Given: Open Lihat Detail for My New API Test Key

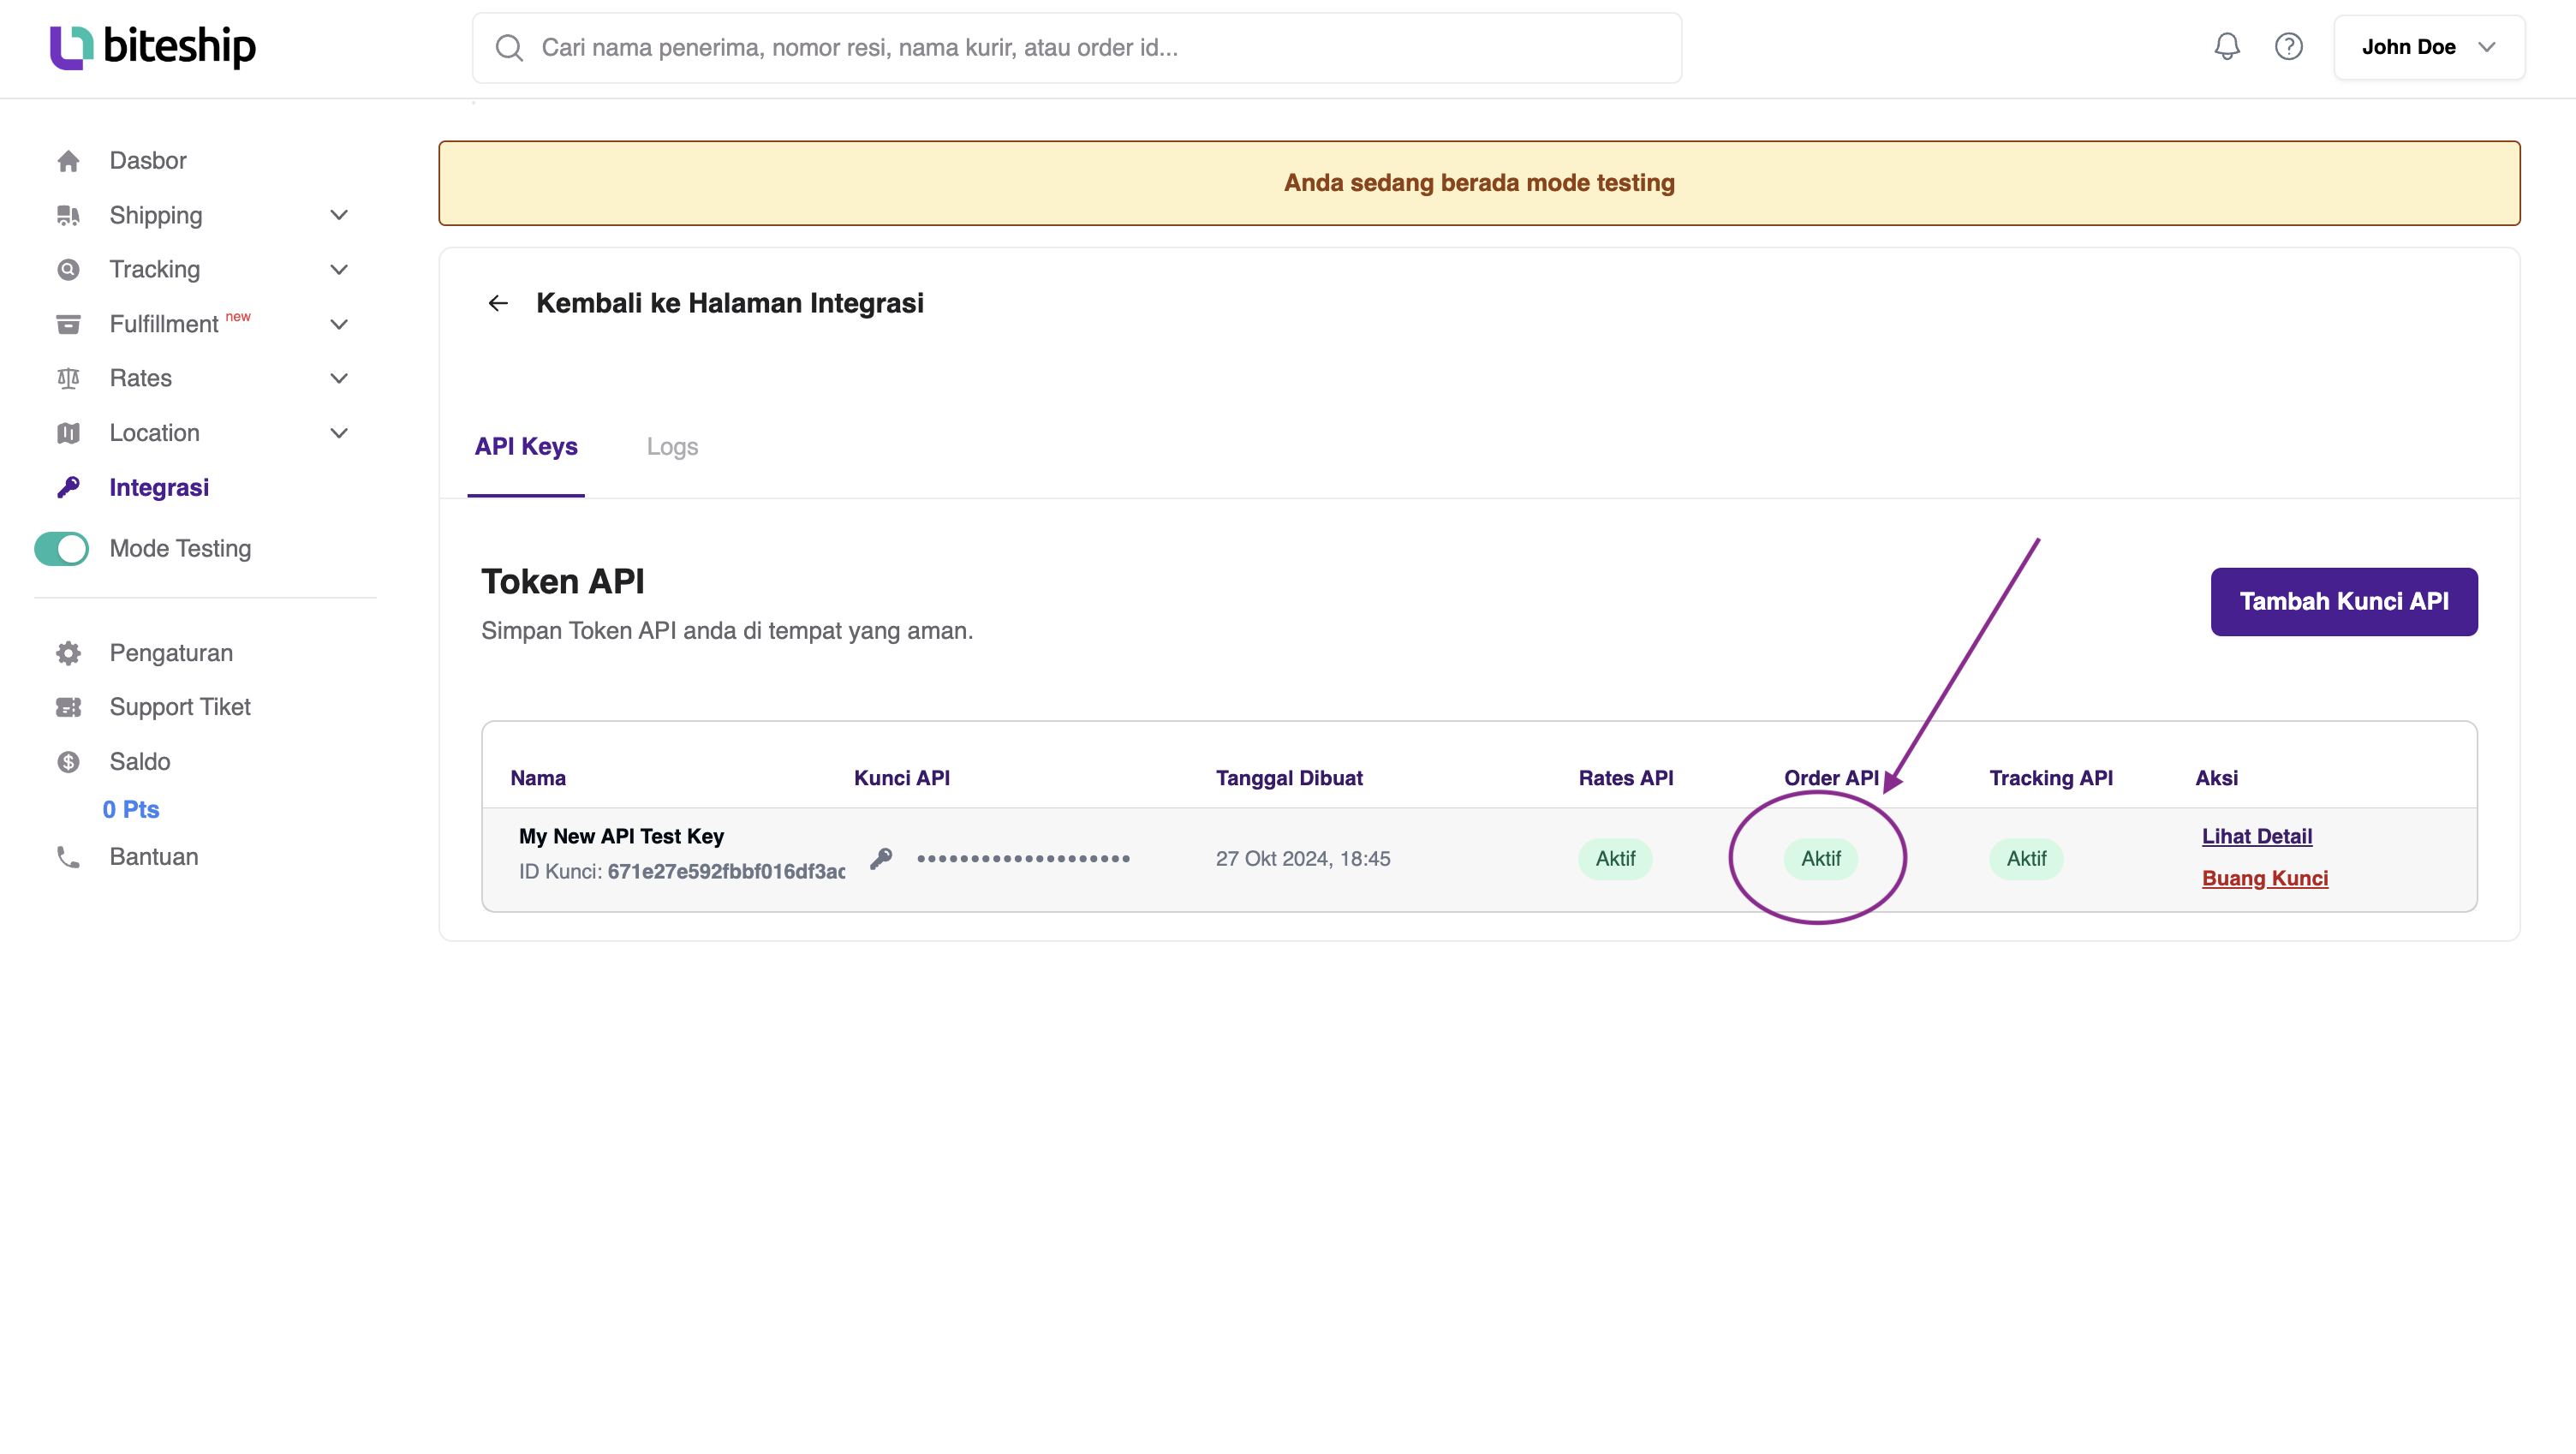Looking at the screenshot, I should click(x=2257, y=837).
